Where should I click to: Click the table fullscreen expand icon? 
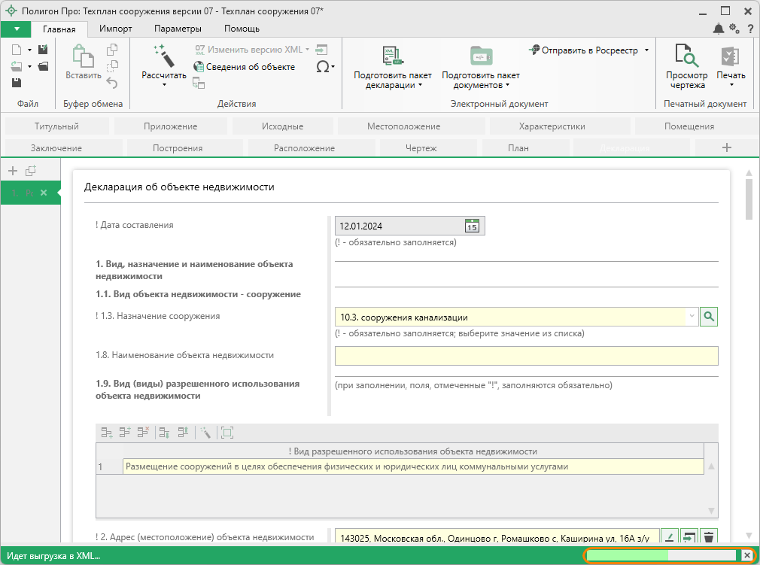tap(227, 433)
